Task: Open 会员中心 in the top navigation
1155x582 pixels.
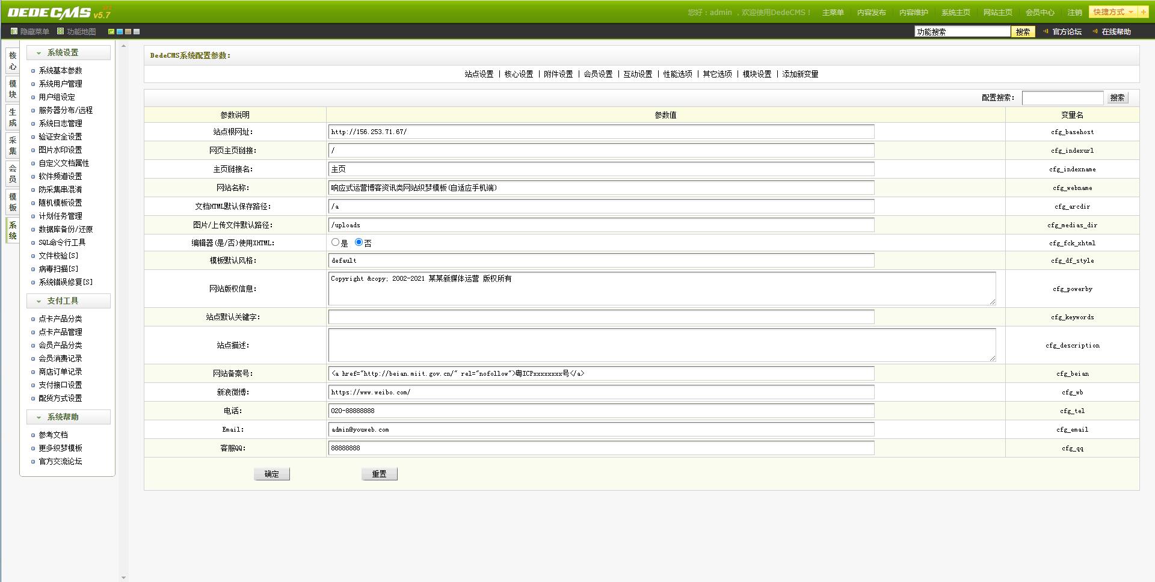Action: pyautogui.click(x=1039, y=13)
